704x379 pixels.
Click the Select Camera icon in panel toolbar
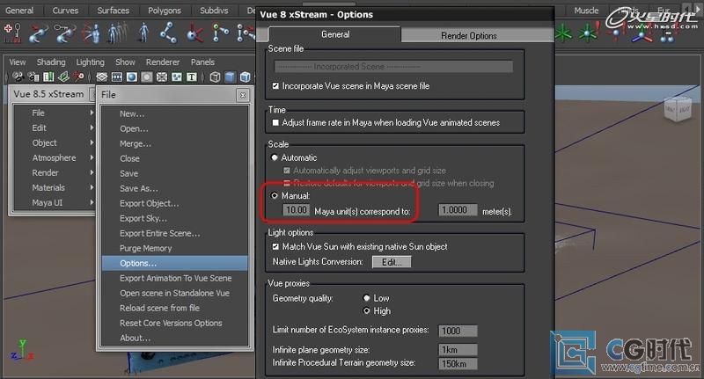tap(18, 77)
